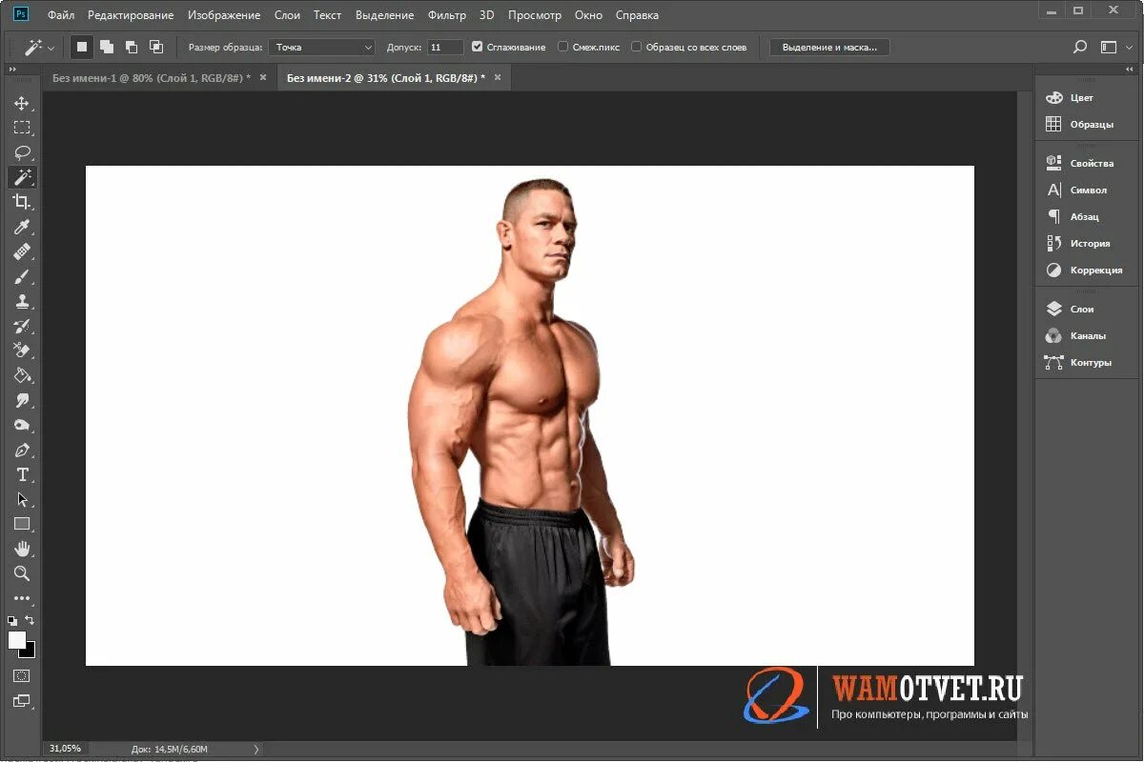Select the Rectangular Marquee tool
Screen dimensions: 1144x762
pyautogui.click(x=22, y=128)
